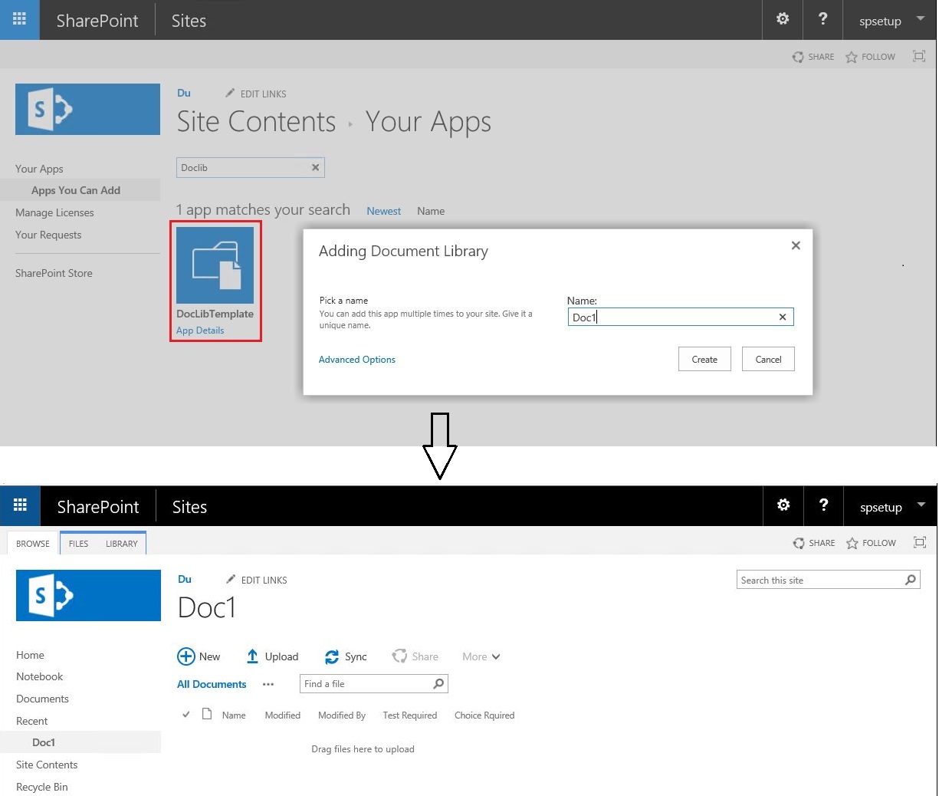This screenshot has height=796, width=939.
Task: Open Your Requests
Action: click(48, 235)
